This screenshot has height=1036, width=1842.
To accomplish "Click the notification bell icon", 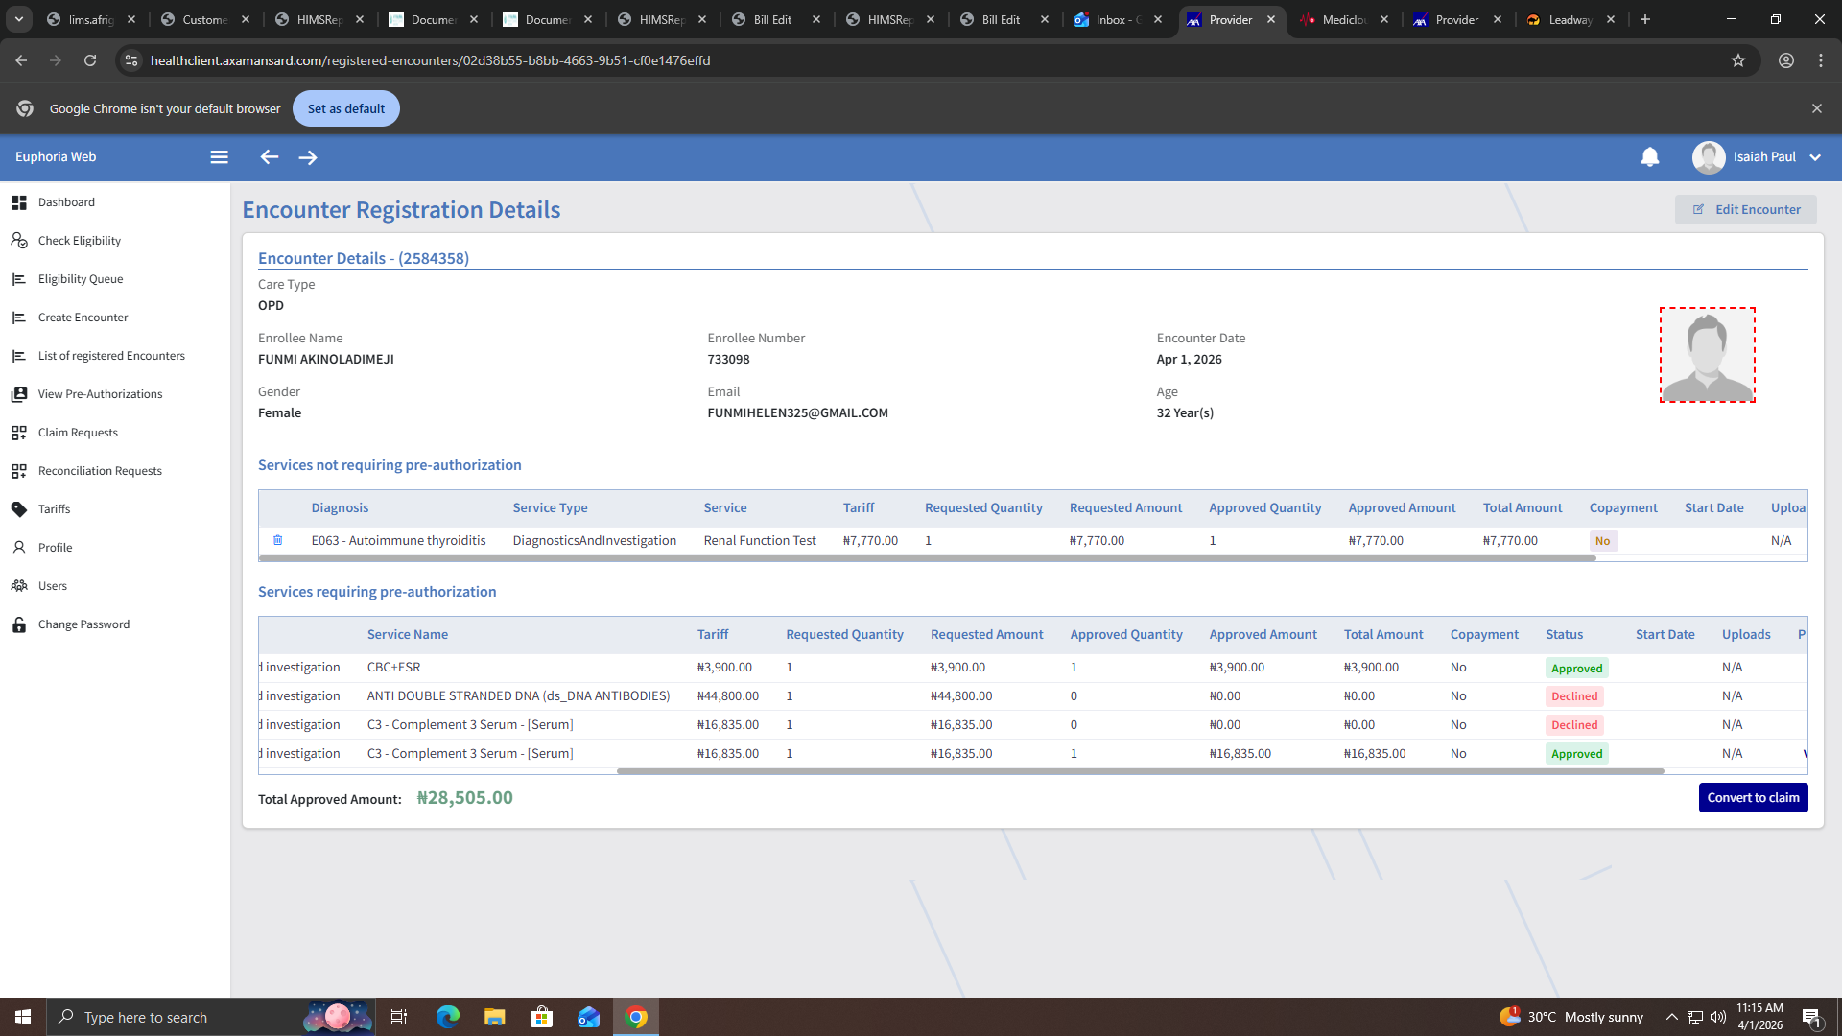I will pos(1649,157).
